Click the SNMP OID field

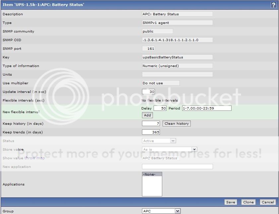click(x=177, y=40)
